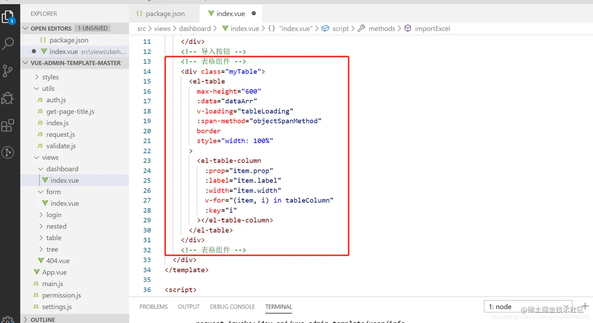The image size is (593, 323).
Task: Collapse the OPEN EDITORS section
Action: click(x=26, y=28)
